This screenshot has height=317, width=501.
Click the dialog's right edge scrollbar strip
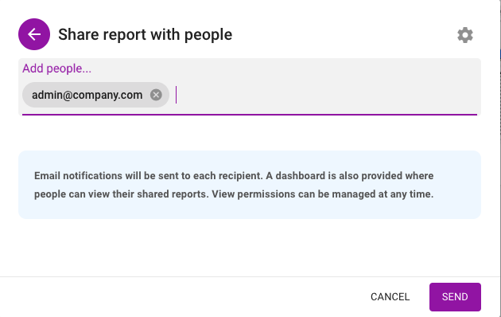point(500,158)
